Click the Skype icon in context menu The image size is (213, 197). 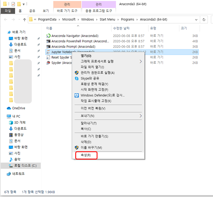(x=77, y=78)
